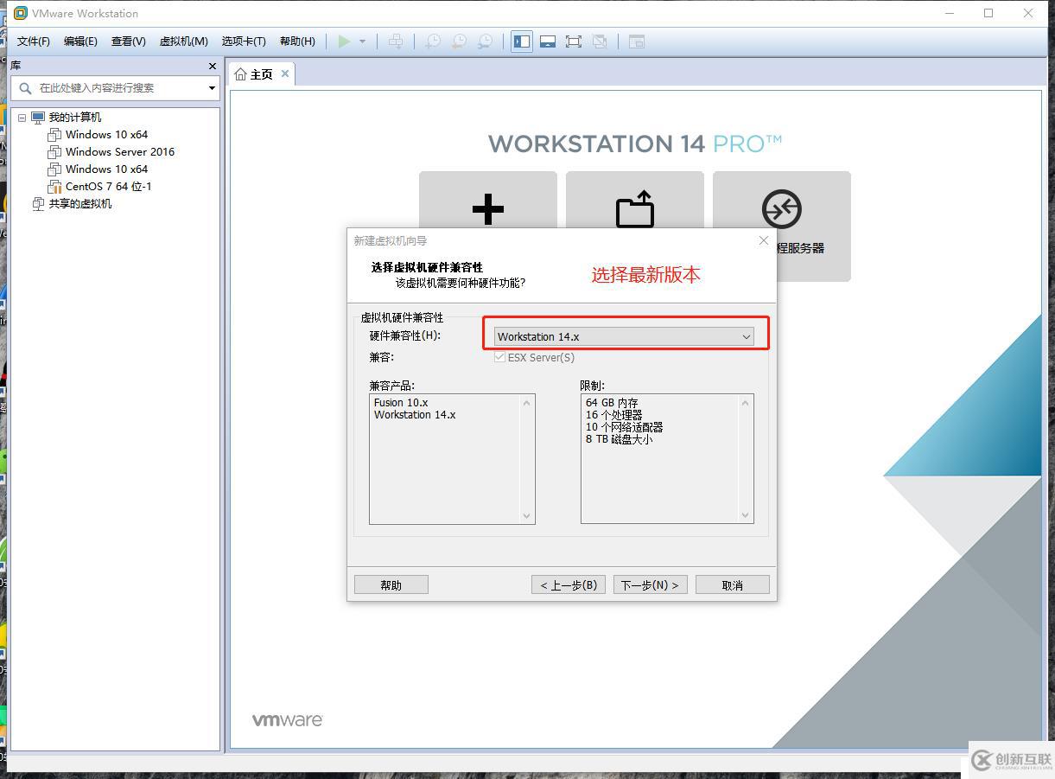The width and height of the screenshot is (1055, 779).
Task: Click 64 GB 内存 in limits list
Action: [612, 403]
